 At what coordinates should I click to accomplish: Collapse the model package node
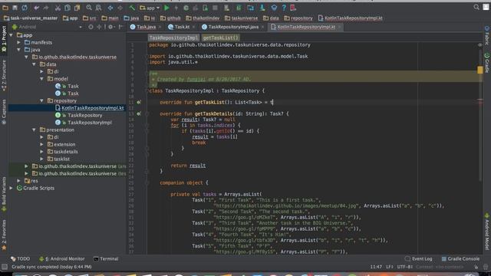pyautogui.click(x=41, y=79)
